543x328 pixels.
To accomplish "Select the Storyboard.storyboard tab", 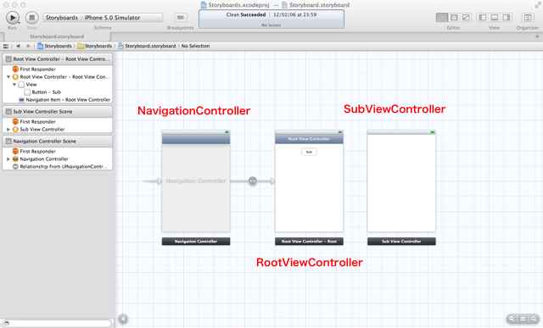I will 57,36.
